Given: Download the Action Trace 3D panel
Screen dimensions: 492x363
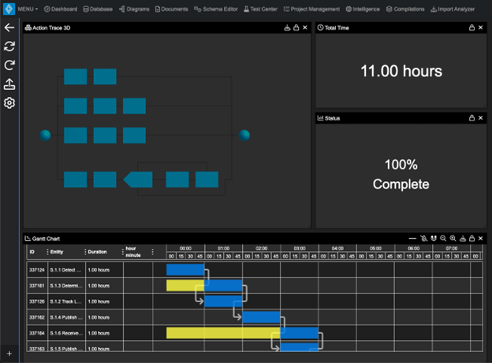Looking at the screenshot, I should (287, 28).
